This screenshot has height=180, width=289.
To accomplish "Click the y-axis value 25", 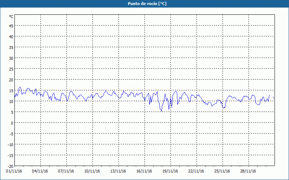I will pyautogui.click(x=11, y=69).
